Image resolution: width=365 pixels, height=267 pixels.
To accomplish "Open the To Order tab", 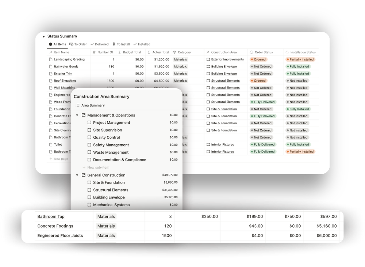I will point(78,44).
